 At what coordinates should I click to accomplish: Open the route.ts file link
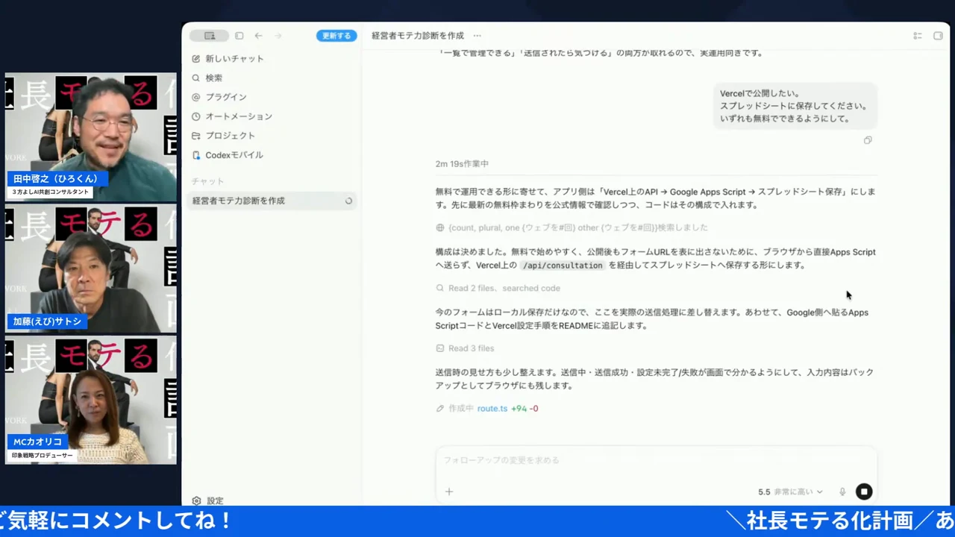(x=492, y=409)
